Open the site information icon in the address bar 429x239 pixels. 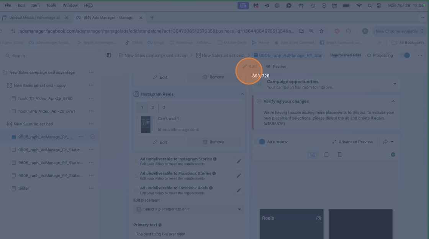tap(13, 31)
